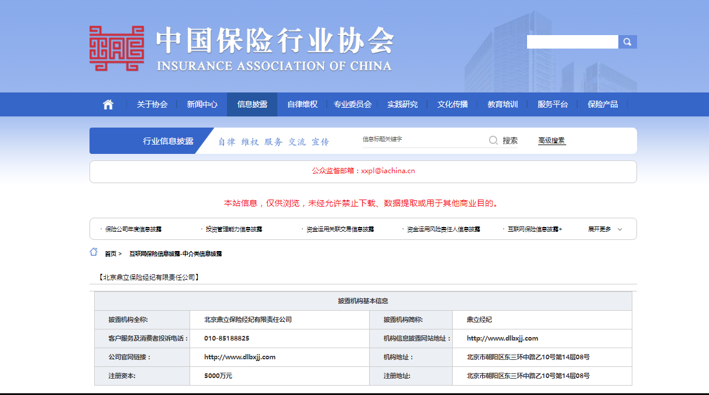
Task: Click the 披露机构简称 label
Action: tap(403, 320)
